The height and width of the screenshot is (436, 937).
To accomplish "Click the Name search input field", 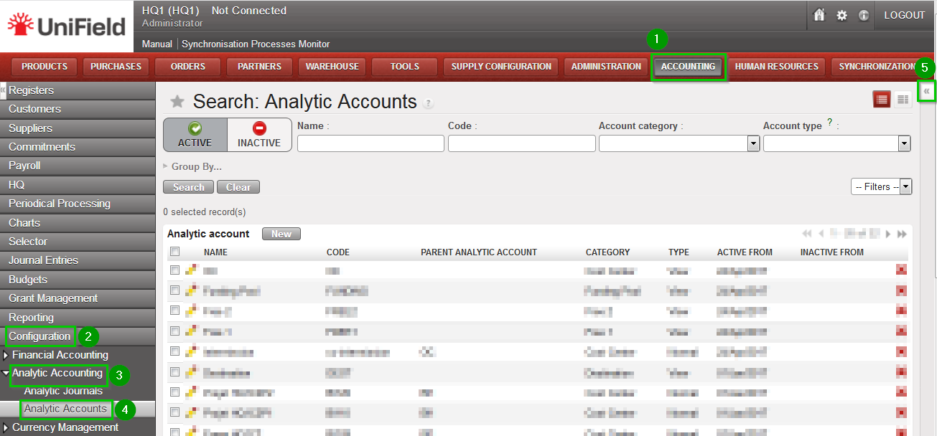I will tap(370, 143).
